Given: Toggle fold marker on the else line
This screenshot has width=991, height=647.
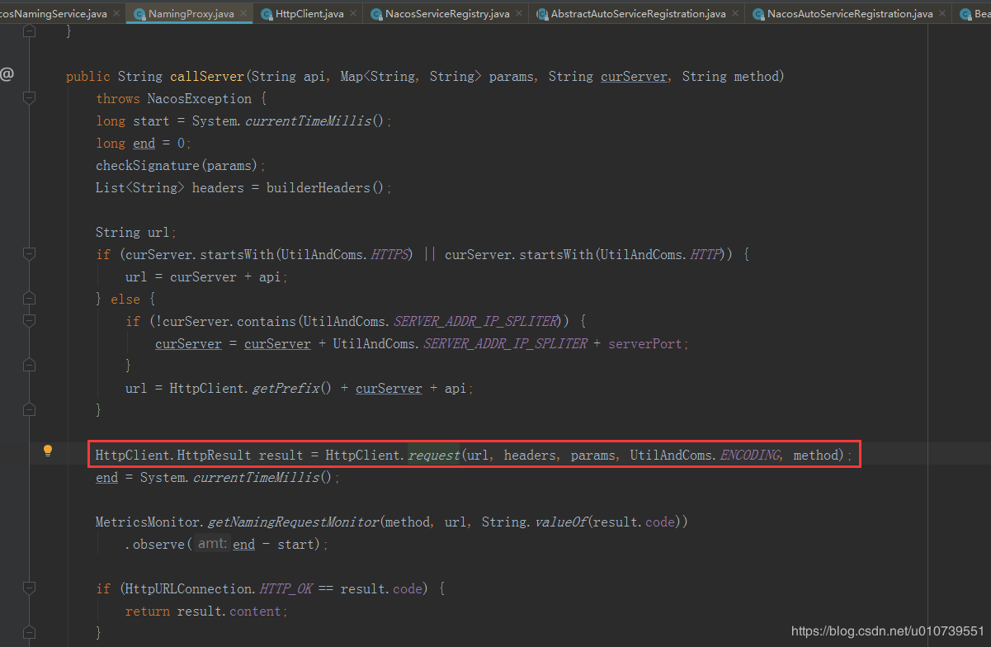Looking at the screenshot, I should 30,299.
